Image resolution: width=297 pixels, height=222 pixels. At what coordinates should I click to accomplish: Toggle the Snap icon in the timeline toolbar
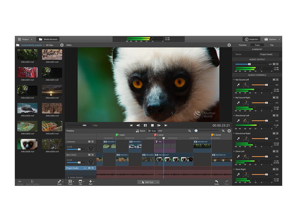click(149, 131)
